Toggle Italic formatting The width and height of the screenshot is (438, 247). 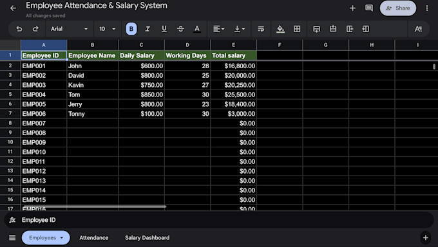point(148,29)
